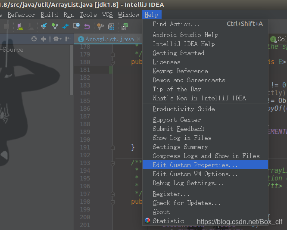The width and height of the screenshot is (287, 230).
Task: Select Android Studio Help entry
Action: pos(205,35)
